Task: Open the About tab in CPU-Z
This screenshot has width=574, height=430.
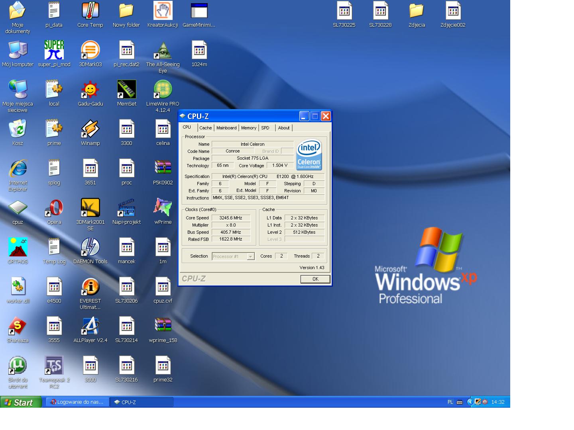Action: (284, 128)
